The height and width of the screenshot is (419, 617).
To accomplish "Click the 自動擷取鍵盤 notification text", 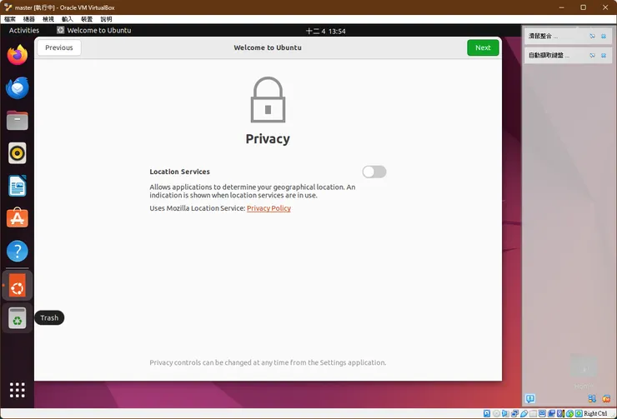I will 549,56.
